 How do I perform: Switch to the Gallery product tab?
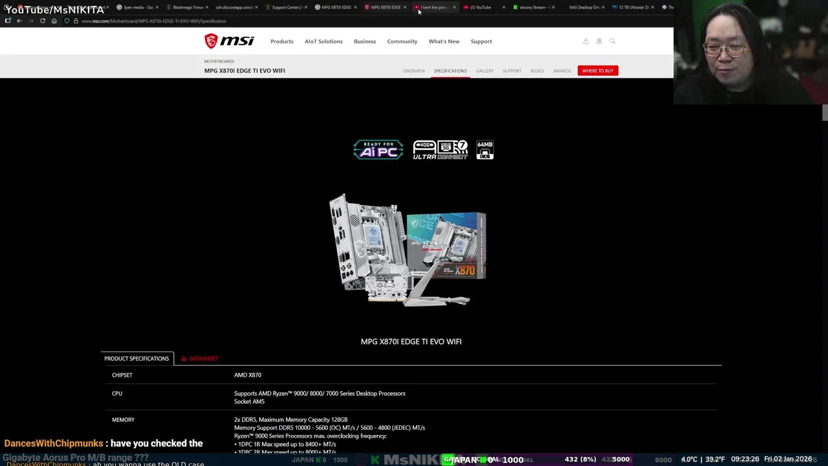(485, 71)
